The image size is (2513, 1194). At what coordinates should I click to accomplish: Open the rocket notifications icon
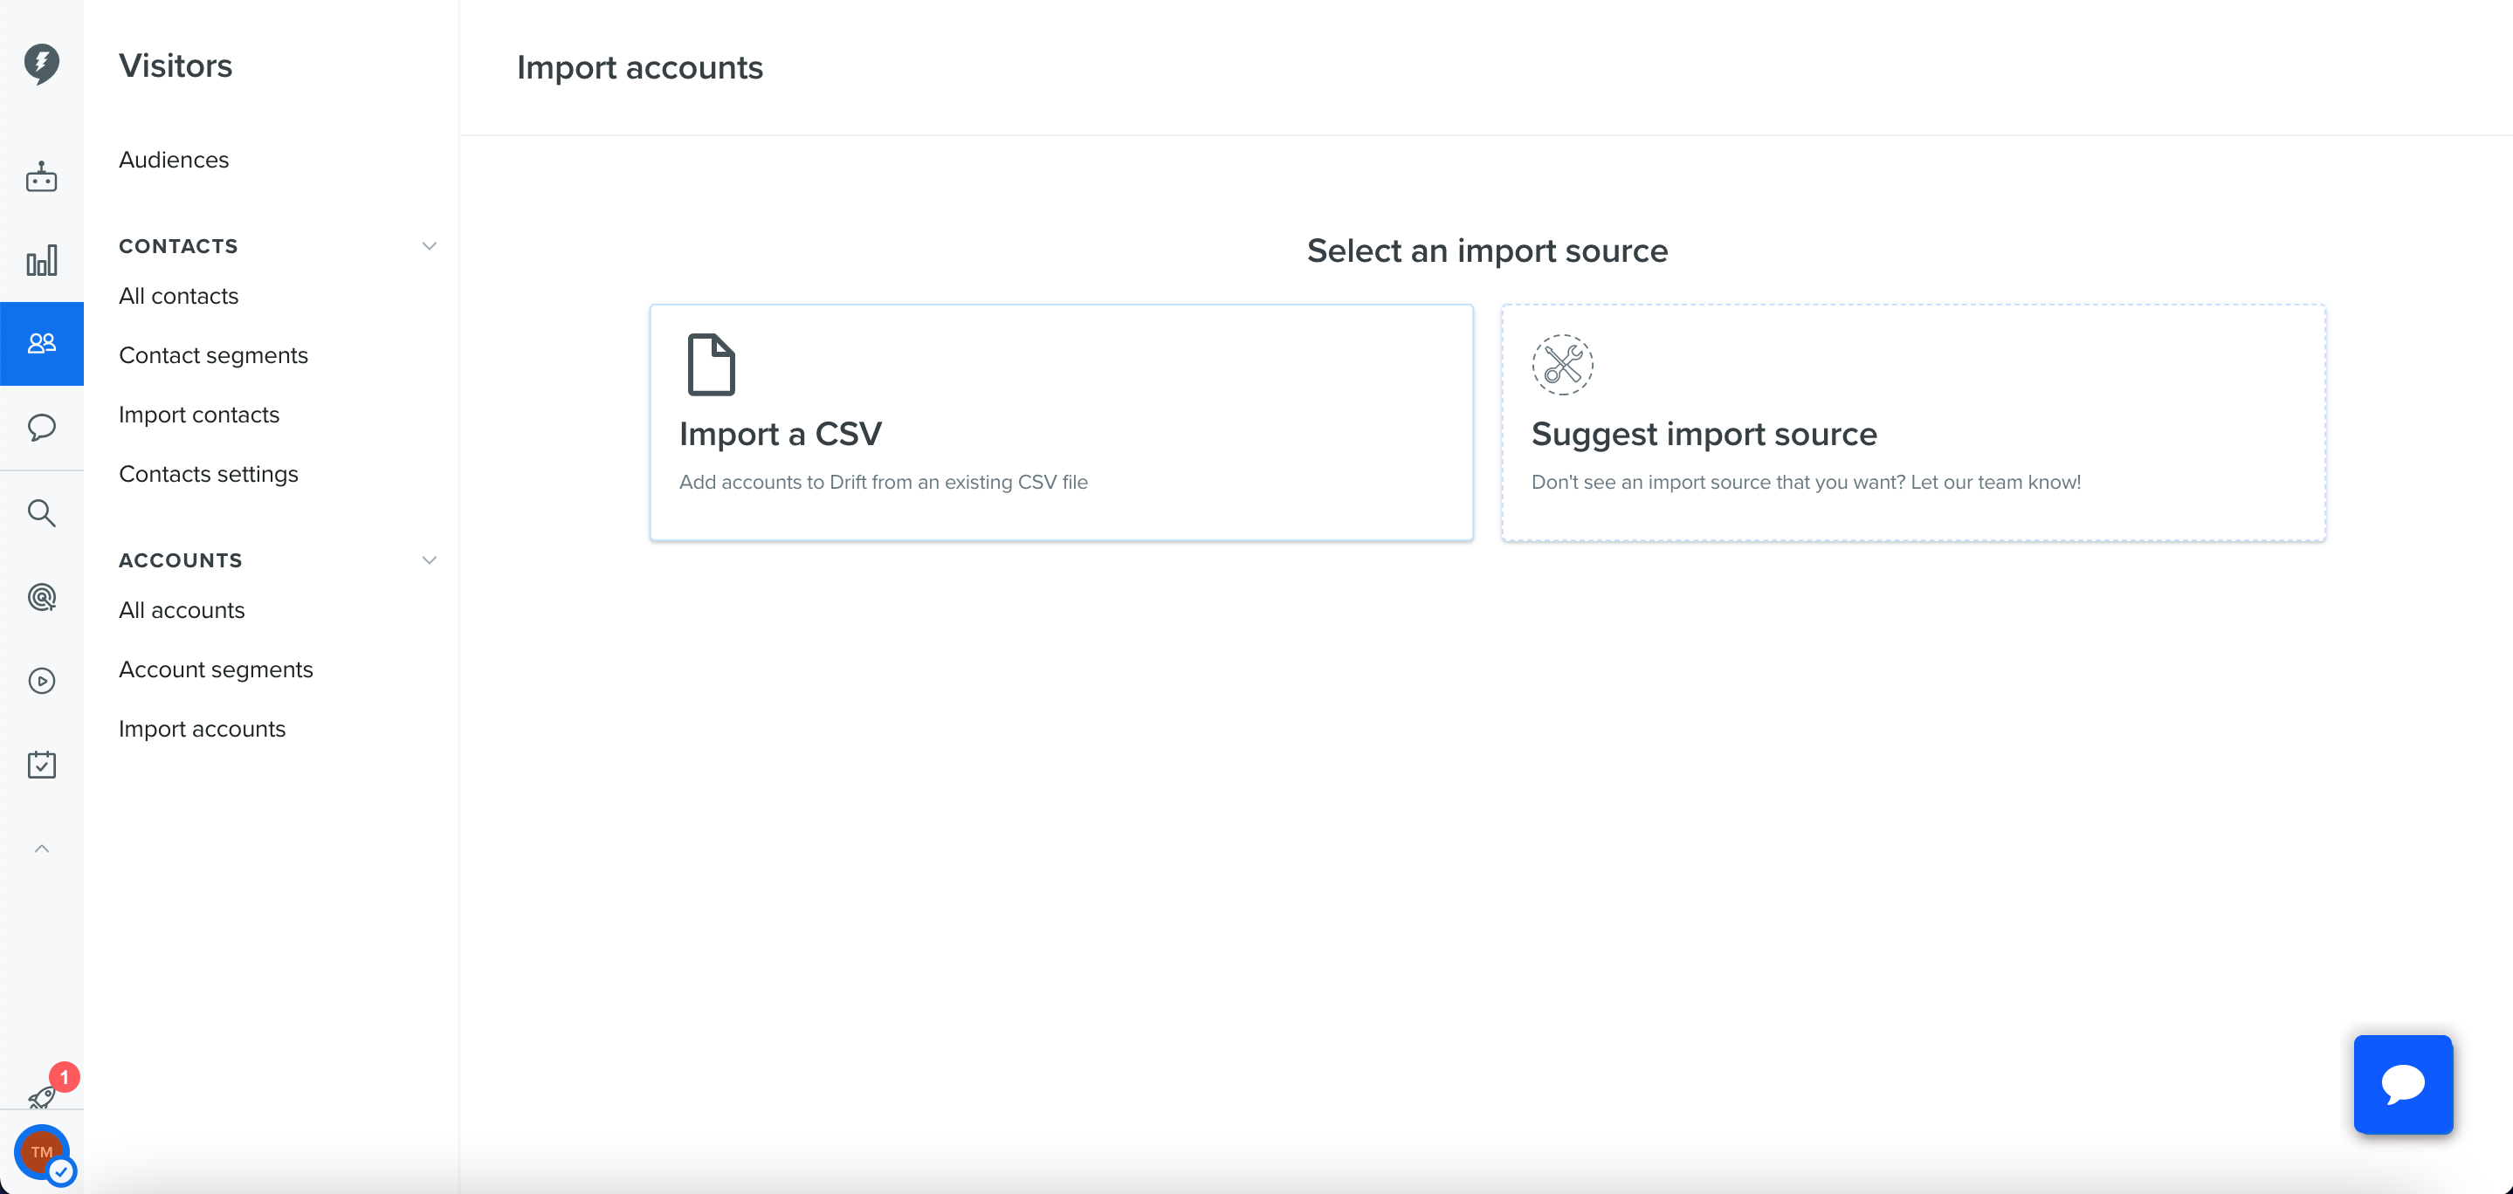pos(41,1097)
